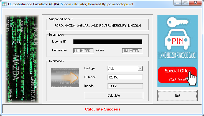The height and width of the screenshot is (116, 204).
Task: Click the tokens UNLIMITED field
Action: pos(132,51)
